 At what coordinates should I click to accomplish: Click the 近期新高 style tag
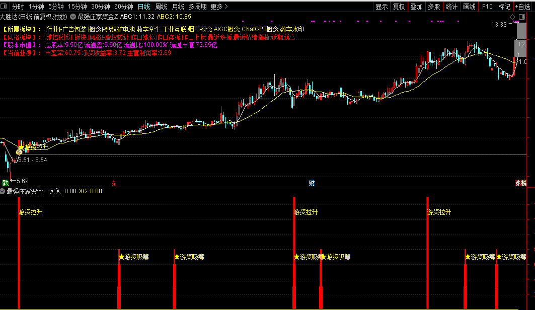pyautogui.click(x=283, y=38)
